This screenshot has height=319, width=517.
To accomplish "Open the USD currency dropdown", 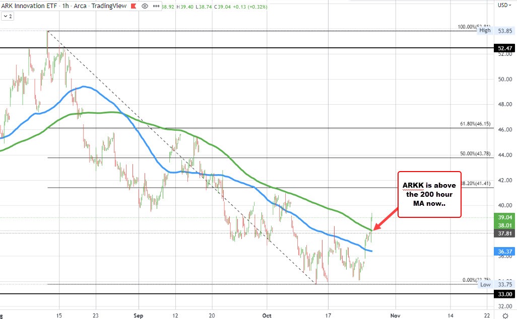I will pos(504,5).
